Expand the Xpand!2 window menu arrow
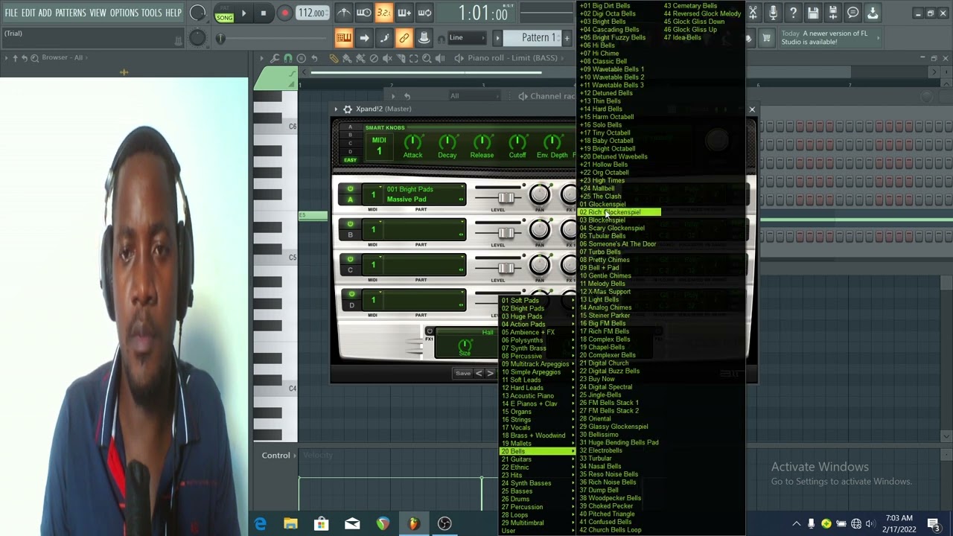Screen dimensions: 953x536 click(336, 109)
